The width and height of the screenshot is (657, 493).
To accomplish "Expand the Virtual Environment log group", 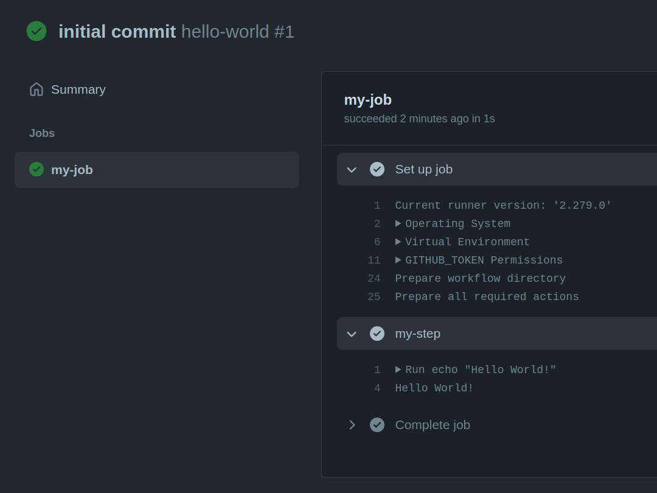I will [x=398, y=242].
